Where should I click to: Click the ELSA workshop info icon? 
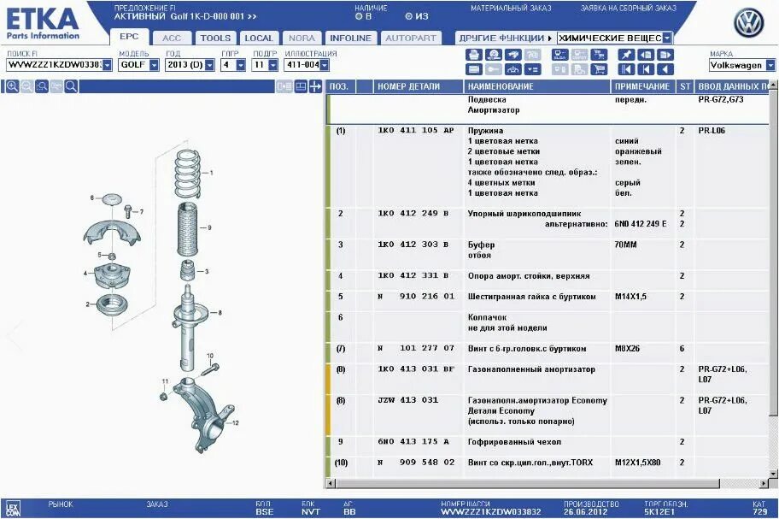tap(560, 55)
